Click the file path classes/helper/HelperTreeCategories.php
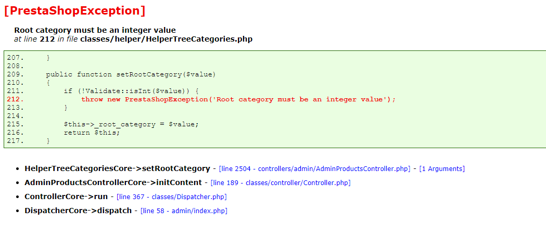The image size is (546, 249). click(x=166, y=39)
